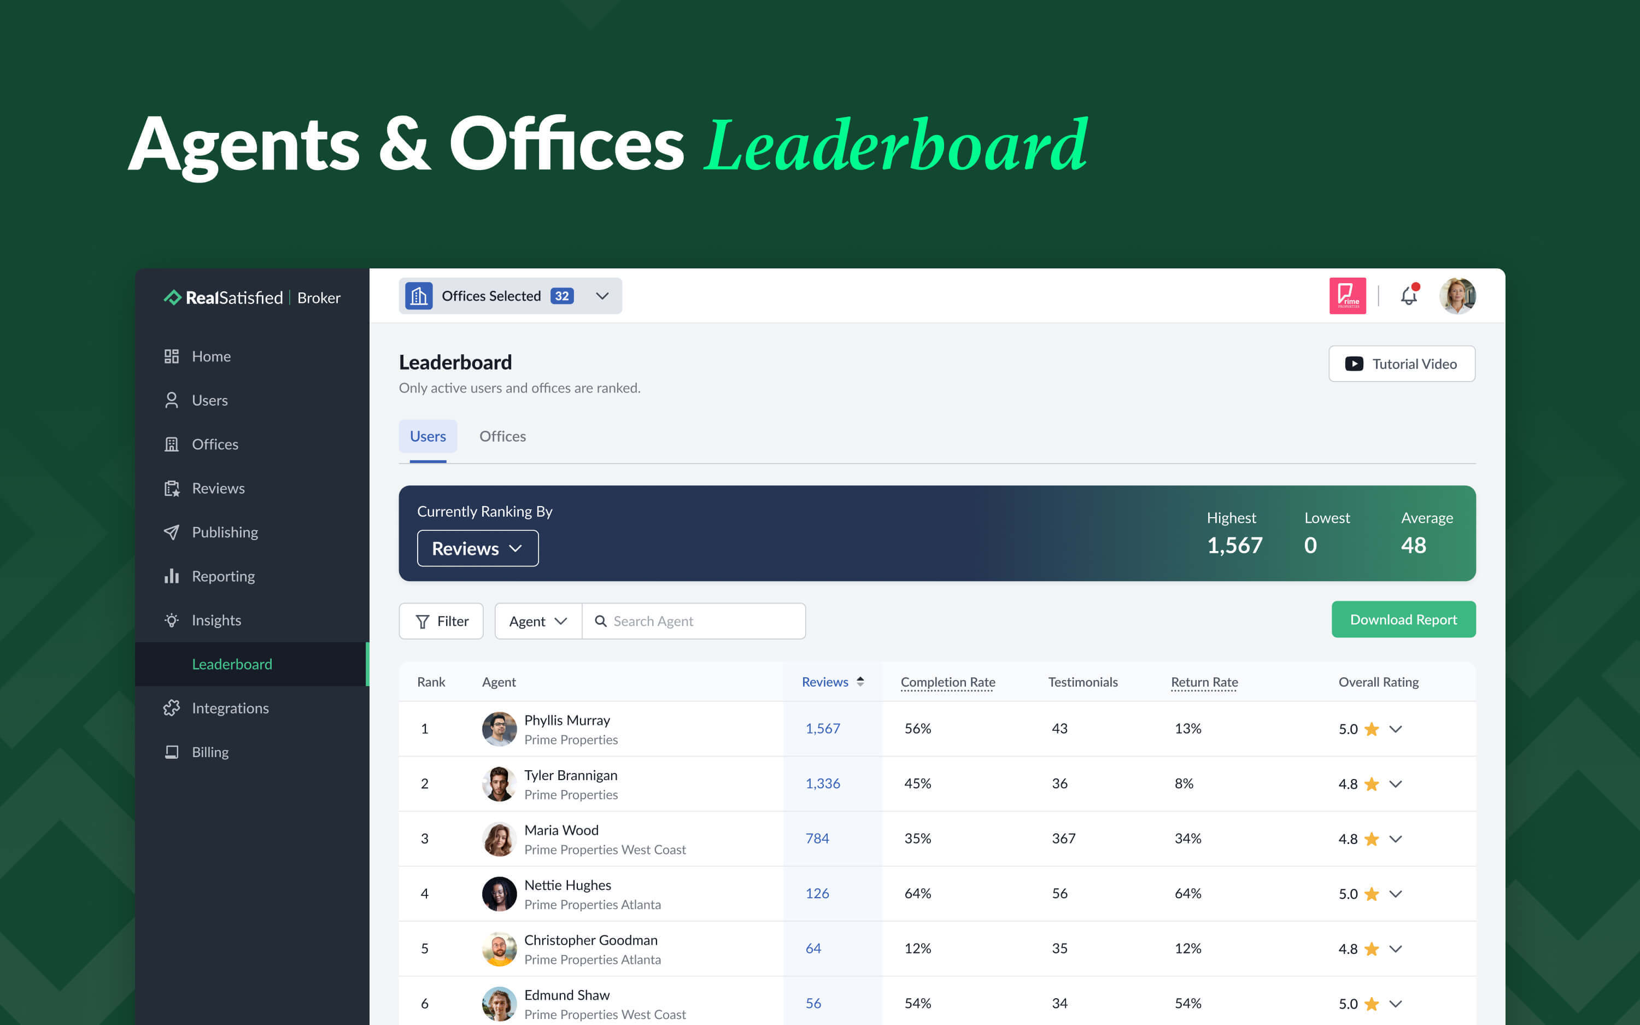Image resolution: width=1640 pixels, height=1025 pixels.
Task: Click into the Search Agent field
Action: tap(694, 621)
